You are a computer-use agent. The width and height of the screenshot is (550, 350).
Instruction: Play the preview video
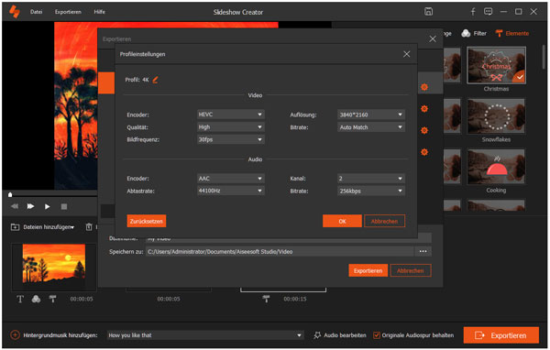[x=47, y=206]
